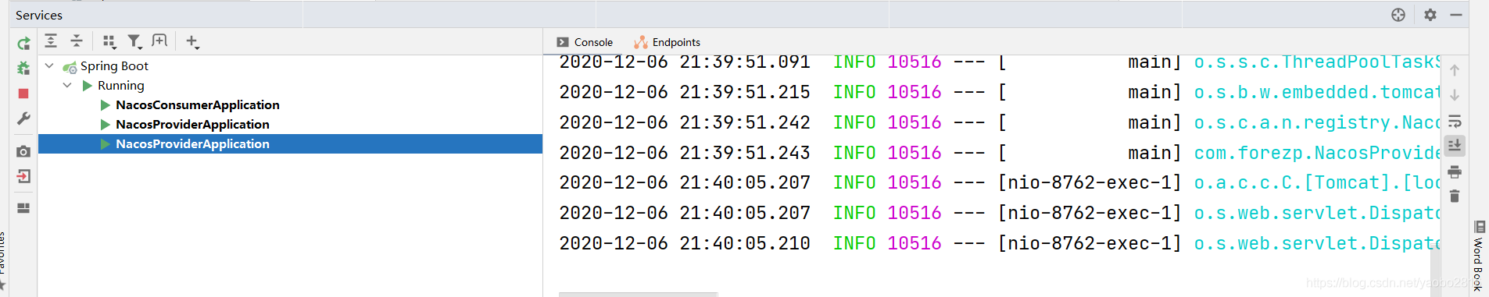Screen dimensions: 1489x297
Task: Click the Expand All toolbar icon
Action: 51,41
